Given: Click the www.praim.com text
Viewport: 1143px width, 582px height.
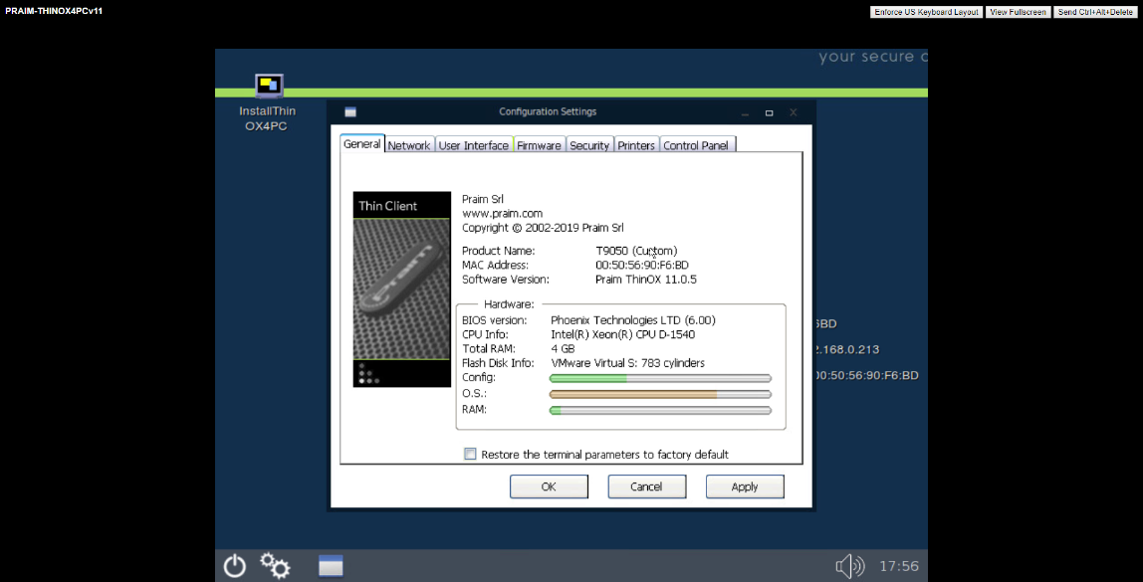Looking at the screenshot, I should (x=502, y=214).
